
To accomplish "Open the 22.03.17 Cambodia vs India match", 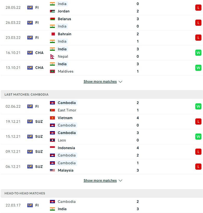I will pyautogui.click(x=102, y=205).
